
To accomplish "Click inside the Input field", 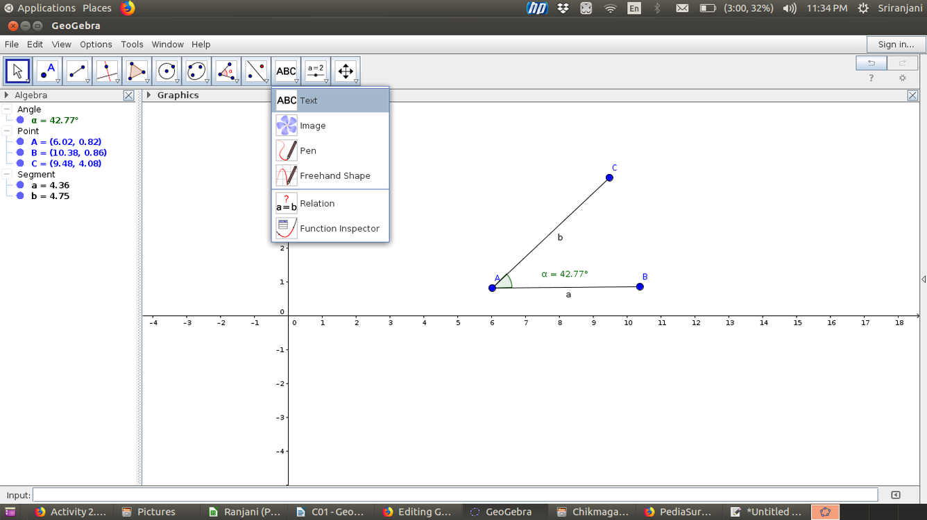I will pyautogui.click(x=451, y=494).
